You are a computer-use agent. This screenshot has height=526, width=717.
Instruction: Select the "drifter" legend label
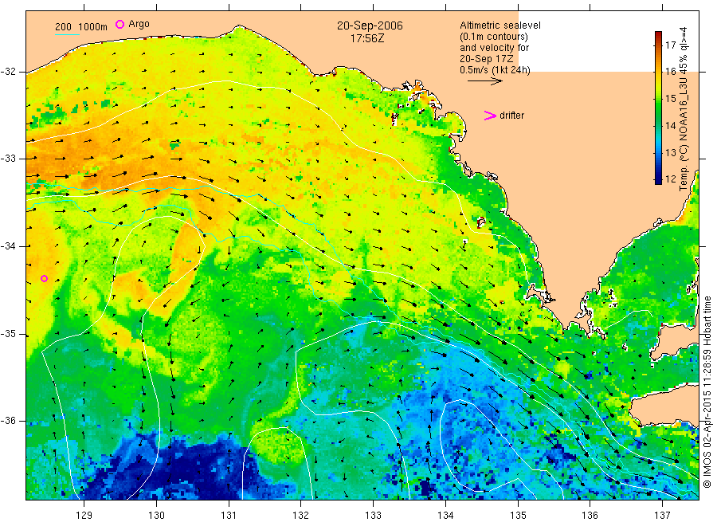[x=511, y=116]
